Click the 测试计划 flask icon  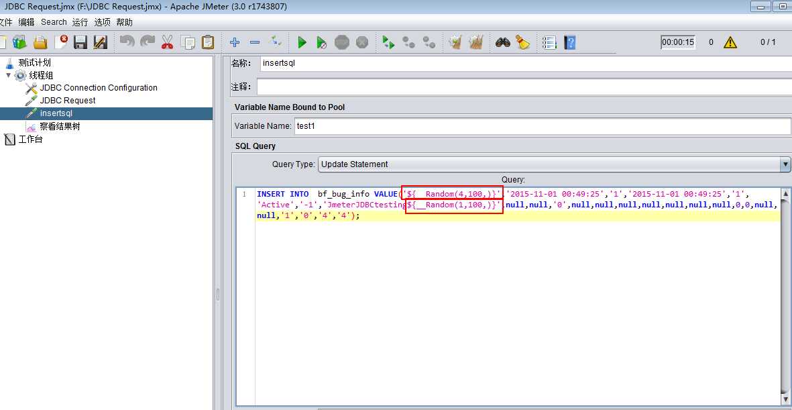point(9,62)
